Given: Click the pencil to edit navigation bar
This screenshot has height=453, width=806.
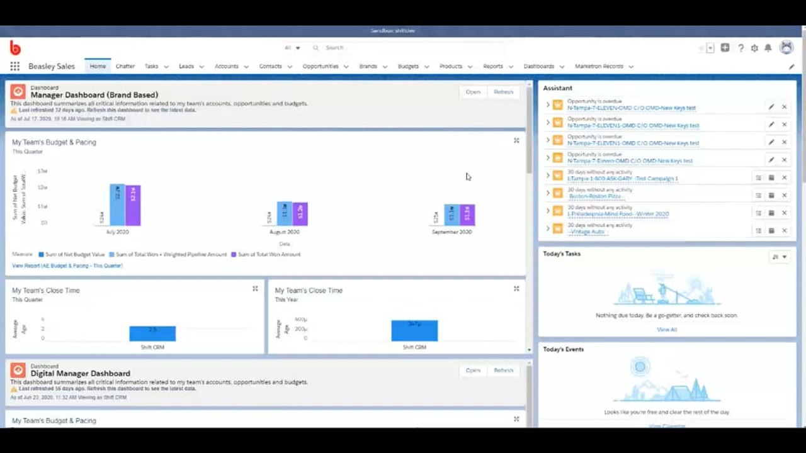Looking at the screenshot, I should coord(792,66).
